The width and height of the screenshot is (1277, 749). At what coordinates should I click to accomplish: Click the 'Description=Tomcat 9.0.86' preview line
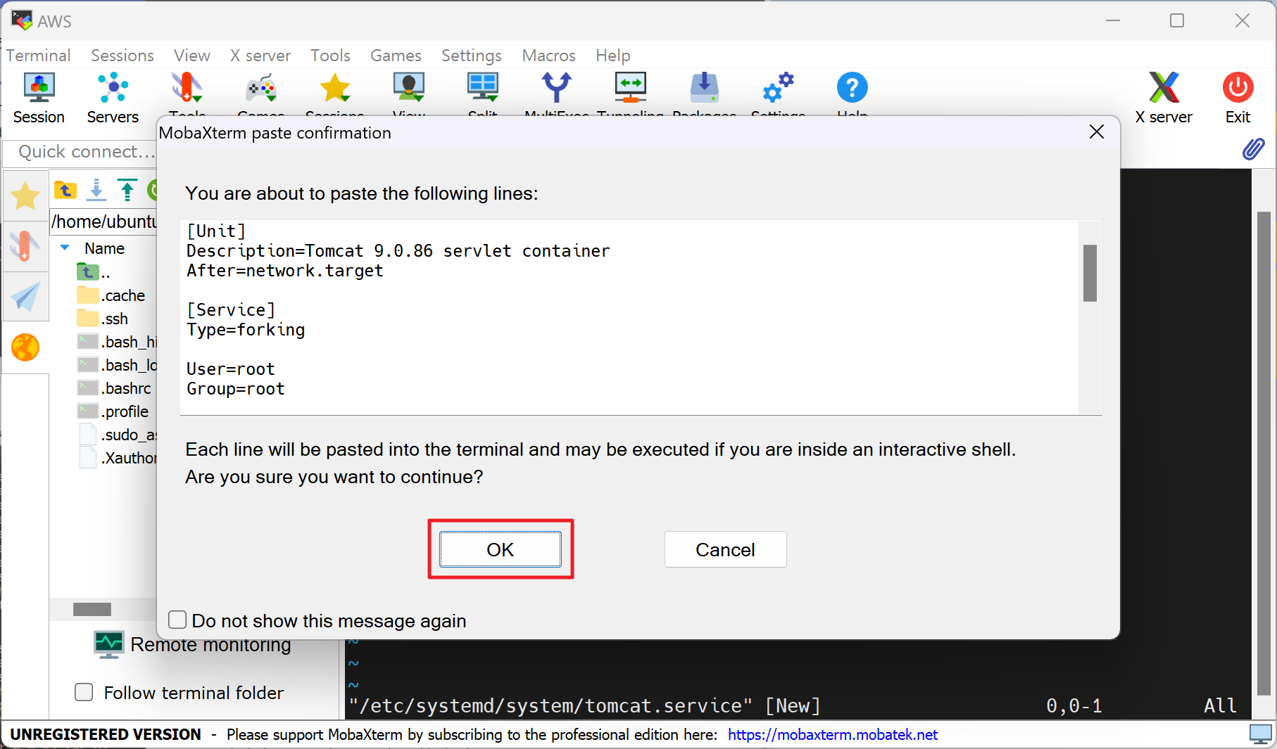(x=398, y=251)
